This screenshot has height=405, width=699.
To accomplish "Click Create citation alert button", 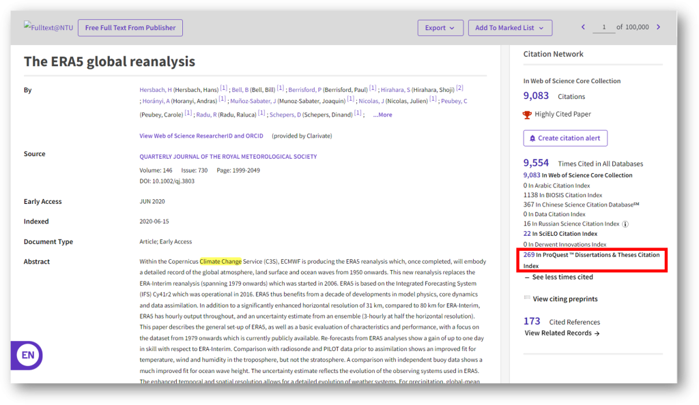I will [x=565, y=138].
